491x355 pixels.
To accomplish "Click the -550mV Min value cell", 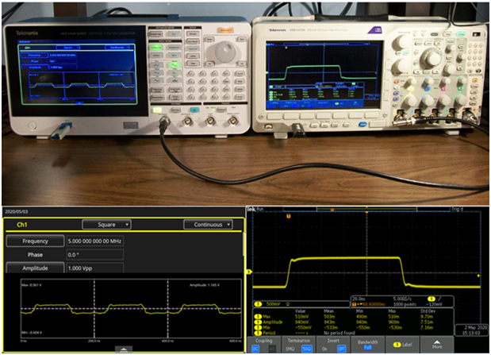I will [303, 327].
